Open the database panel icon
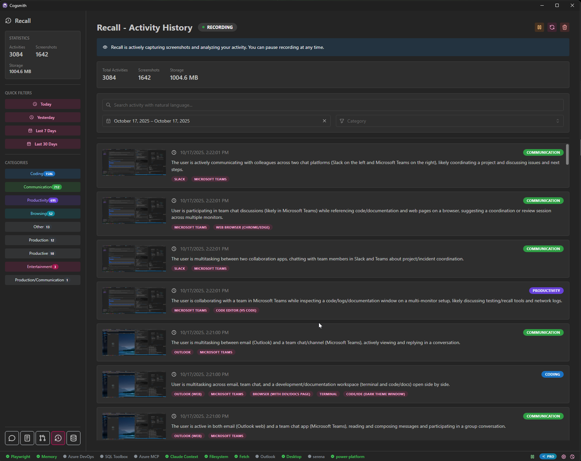This screenshot has height=461, width=581. (x=73, y=438)
